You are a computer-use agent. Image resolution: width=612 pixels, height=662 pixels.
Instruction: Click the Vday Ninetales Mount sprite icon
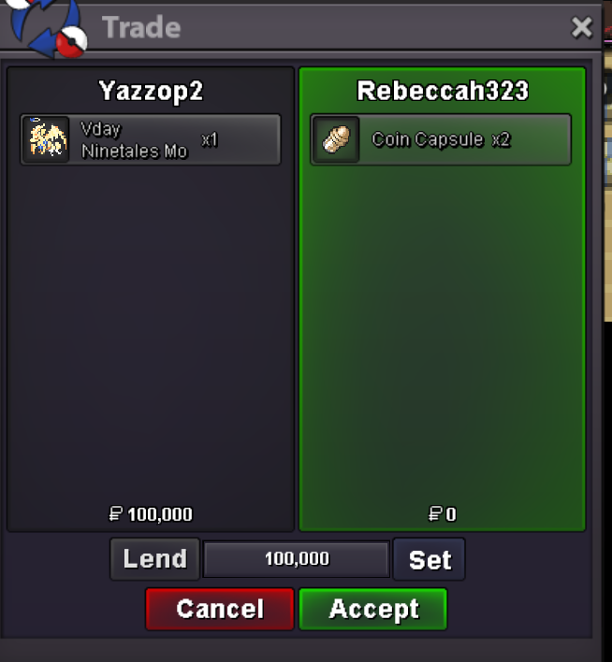(x=47, y=139)
